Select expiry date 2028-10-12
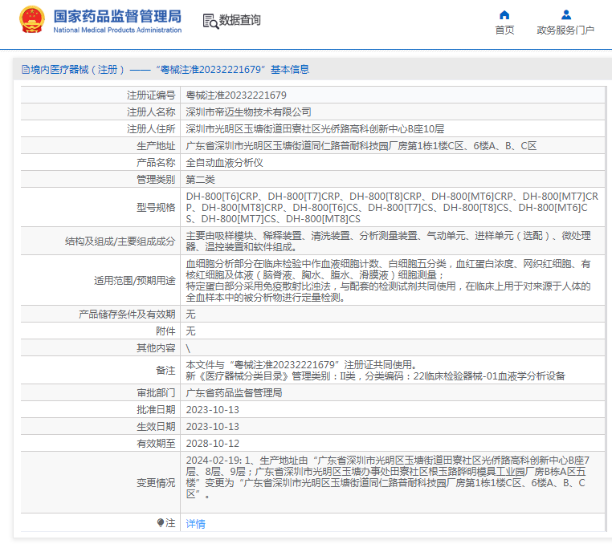The width and height of the screenshot is (612, 548). [212, 443]
